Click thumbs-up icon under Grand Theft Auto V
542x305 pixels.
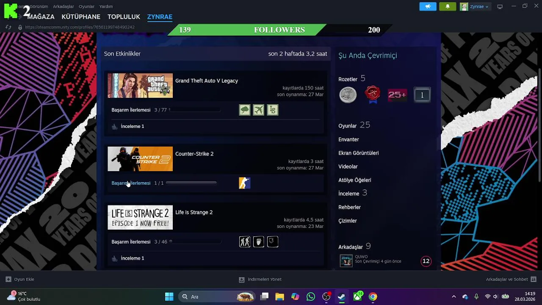click(114, 126)
